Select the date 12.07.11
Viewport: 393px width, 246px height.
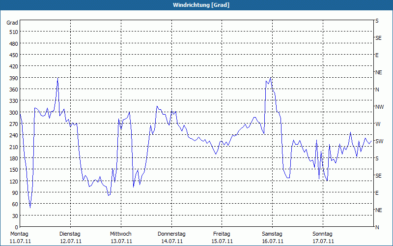pos(71,242)
